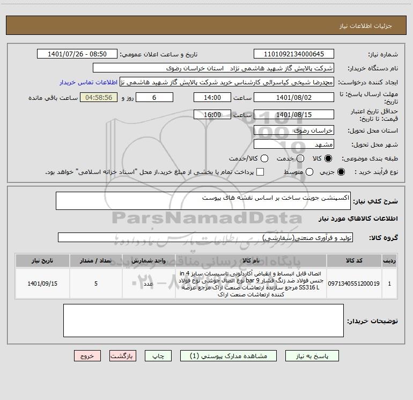Click the شرح کلی نیاز text area

click(x=203, y=201)
